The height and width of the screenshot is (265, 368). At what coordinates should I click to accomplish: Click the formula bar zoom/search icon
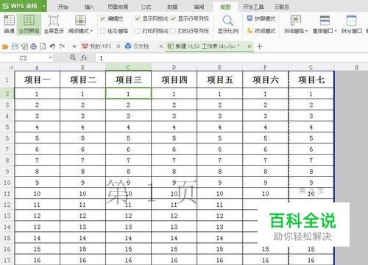(73, 57)
